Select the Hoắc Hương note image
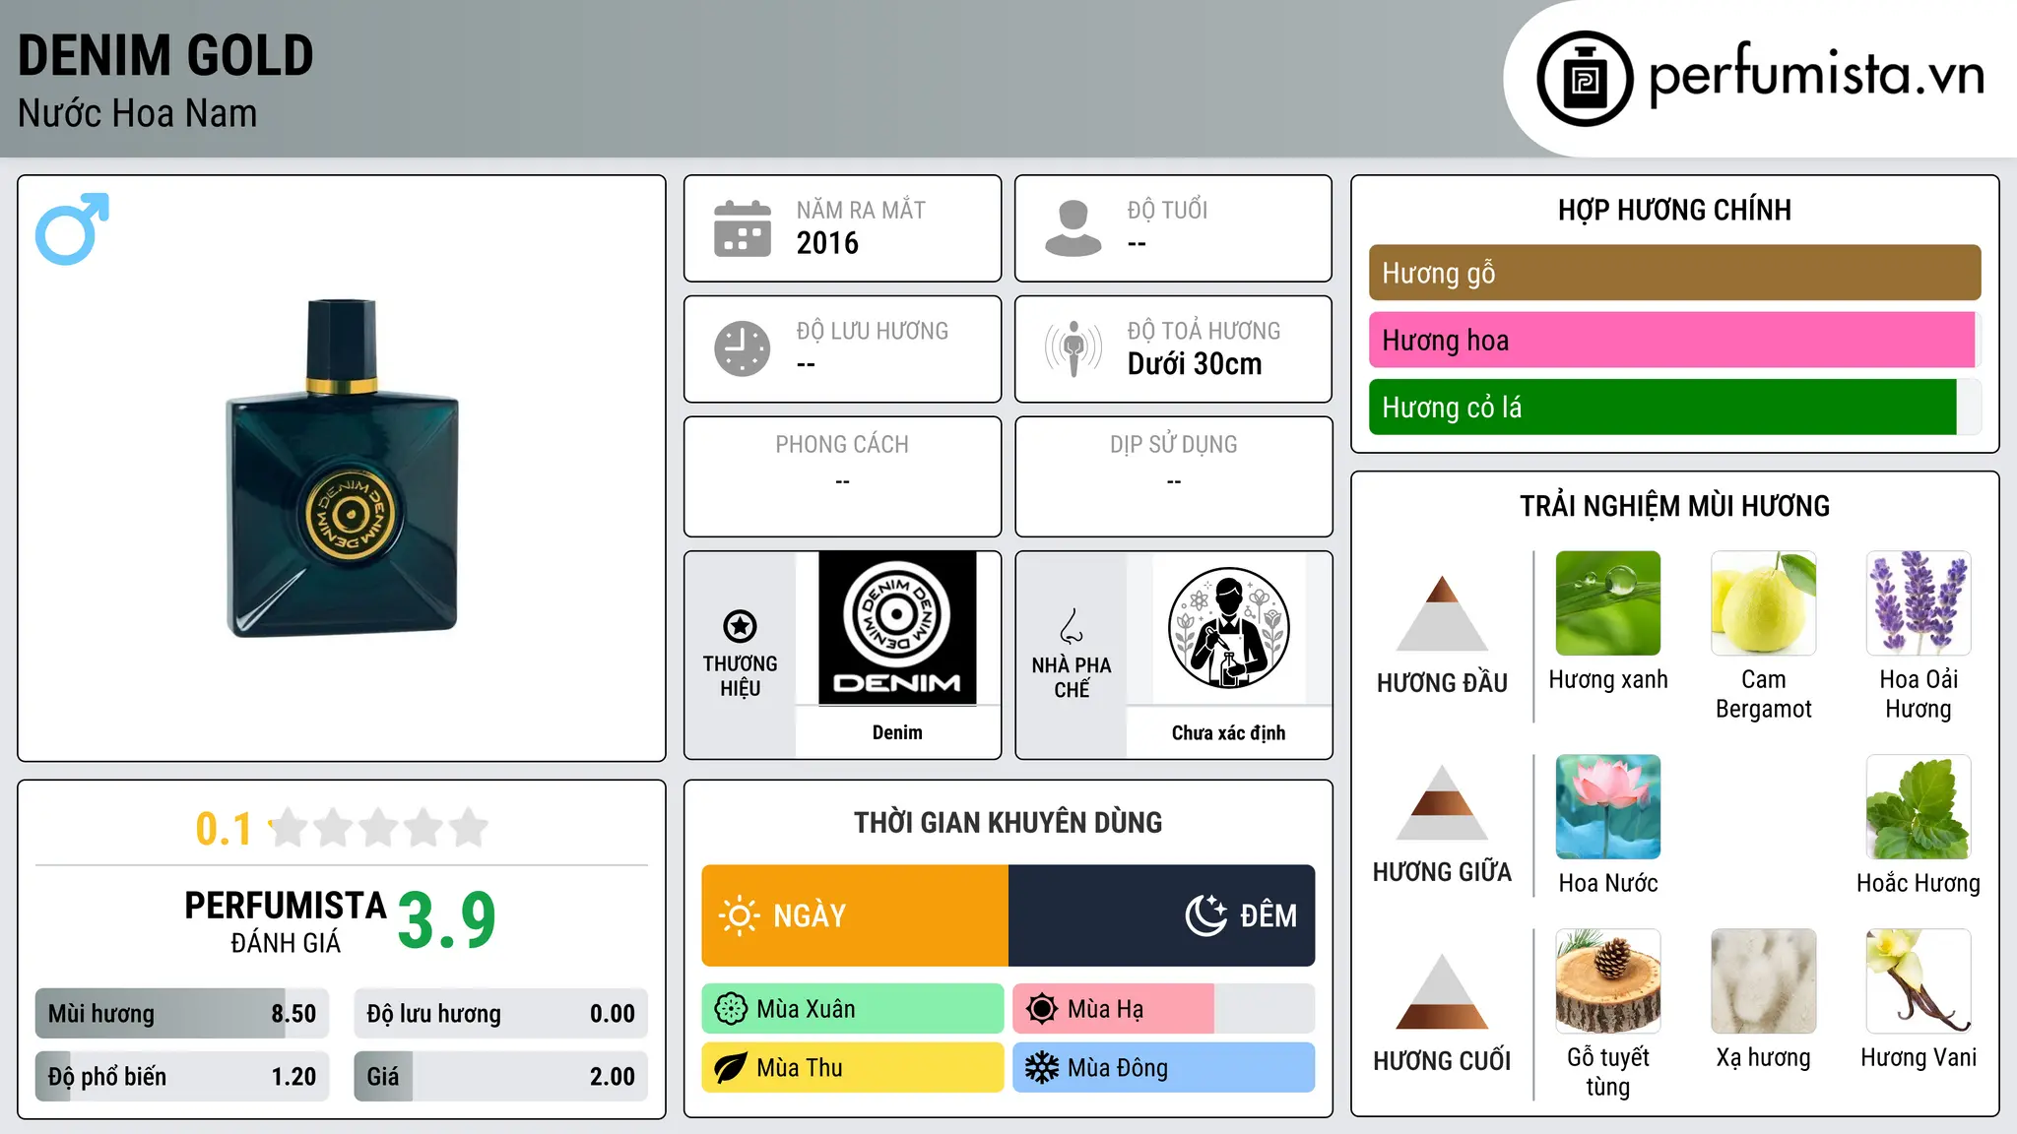The height and width of the screenshot is (1134, 2017). [1919, 807]
